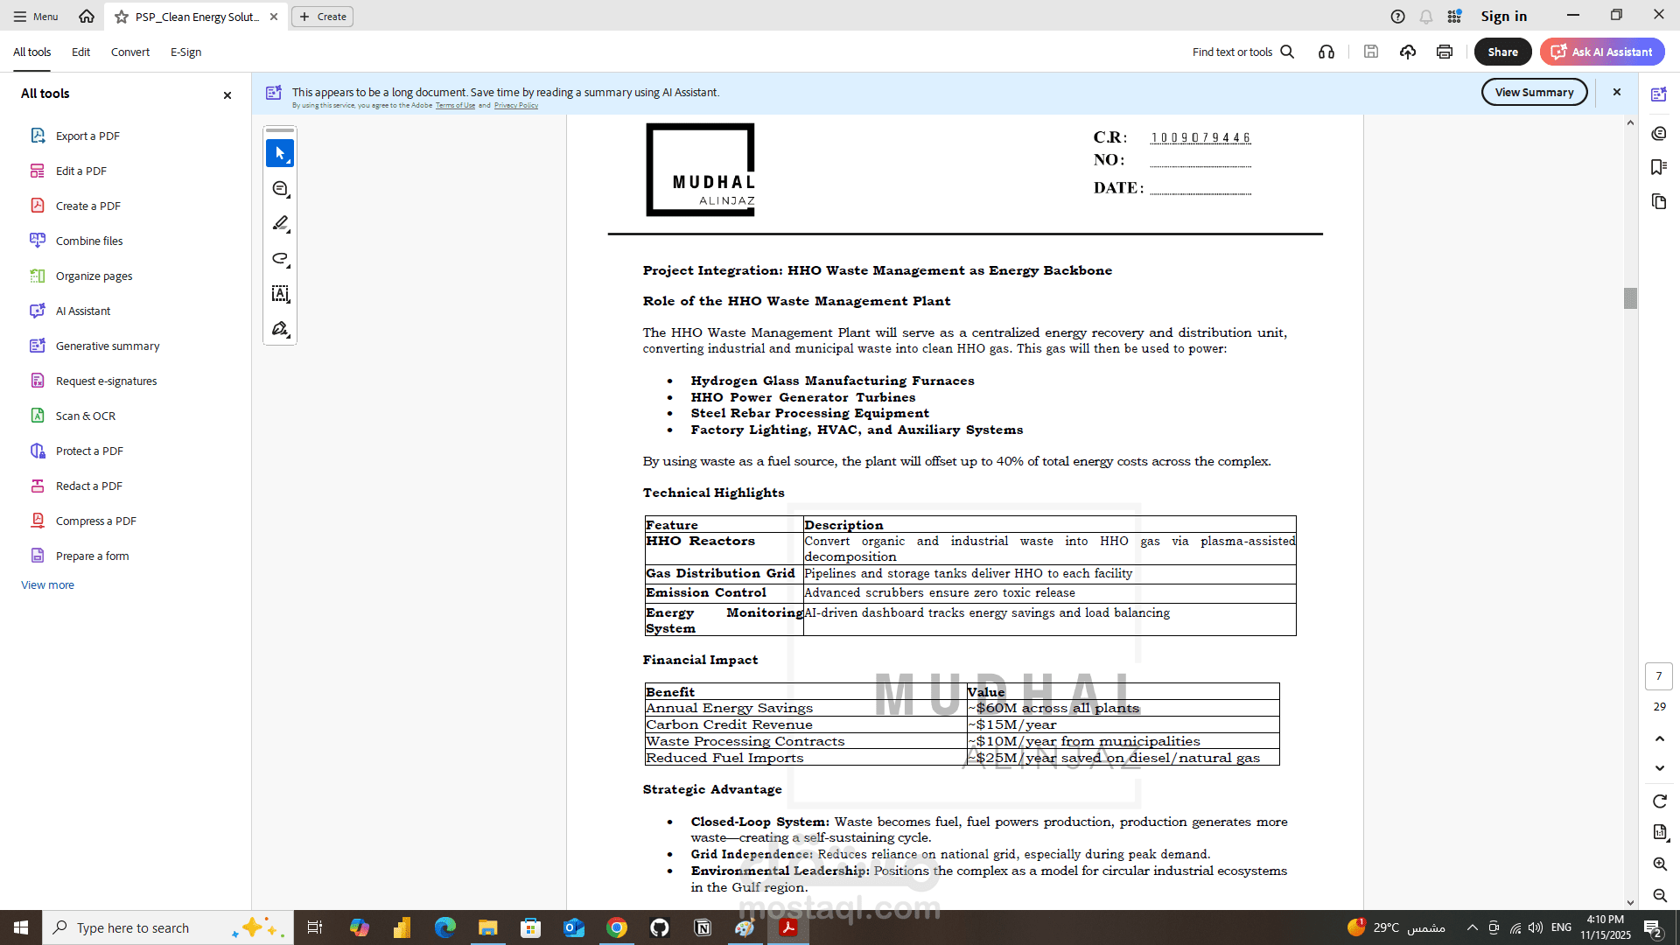1680x945 pixels.
Task: Select the add comment tool
Action: click(x=280, y=189)
